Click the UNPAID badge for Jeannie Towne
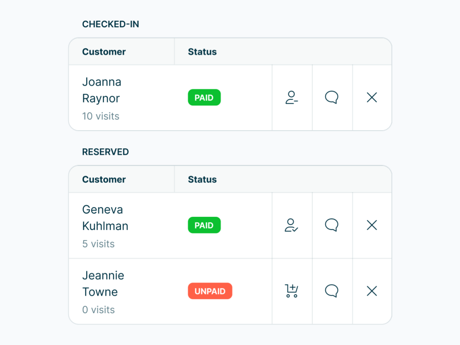The height and width of the screenshot is (345, 460). 210,291
